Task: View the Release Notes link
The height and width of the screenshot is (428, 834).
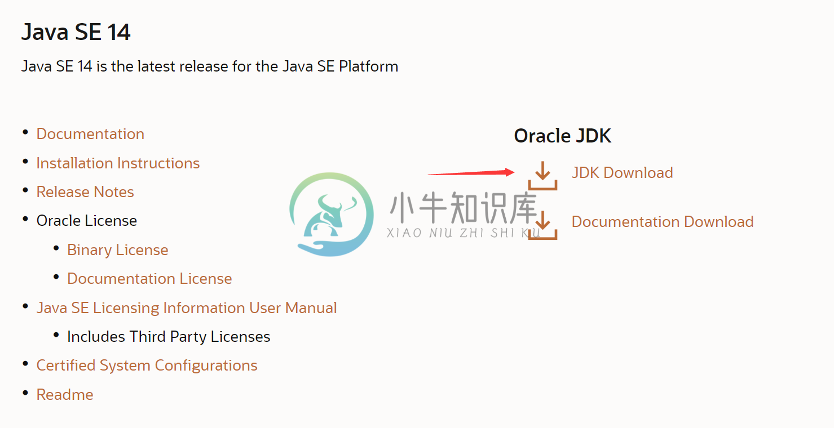Action: pos(85,192)
